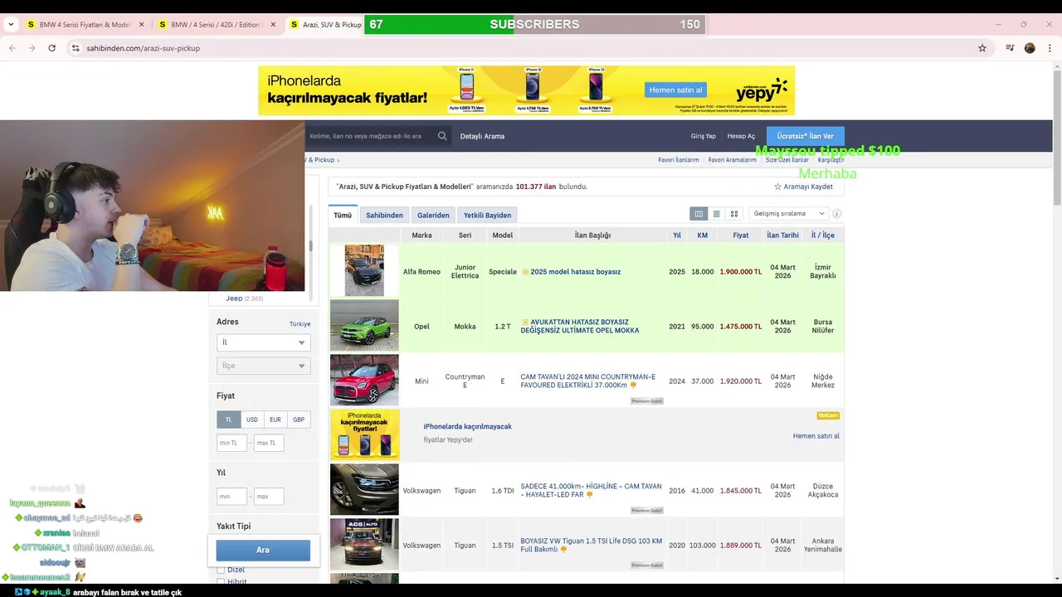Click the min TL price field

(x=231, y=443)
